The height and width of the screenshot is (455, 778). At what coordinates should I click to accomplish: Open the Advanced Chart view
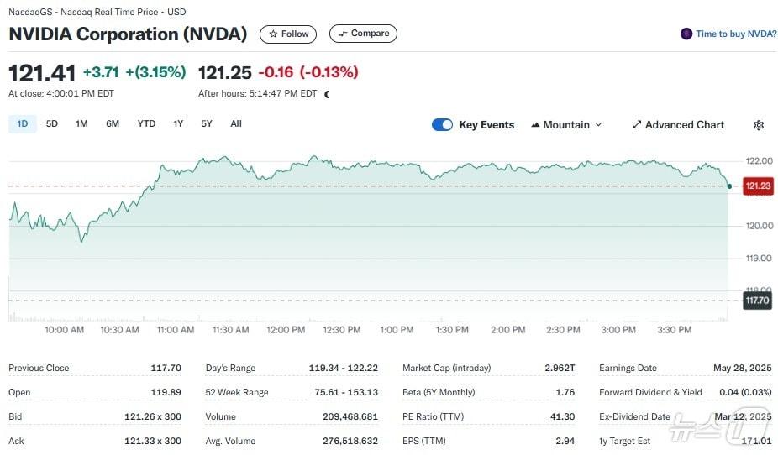point(678,125)
